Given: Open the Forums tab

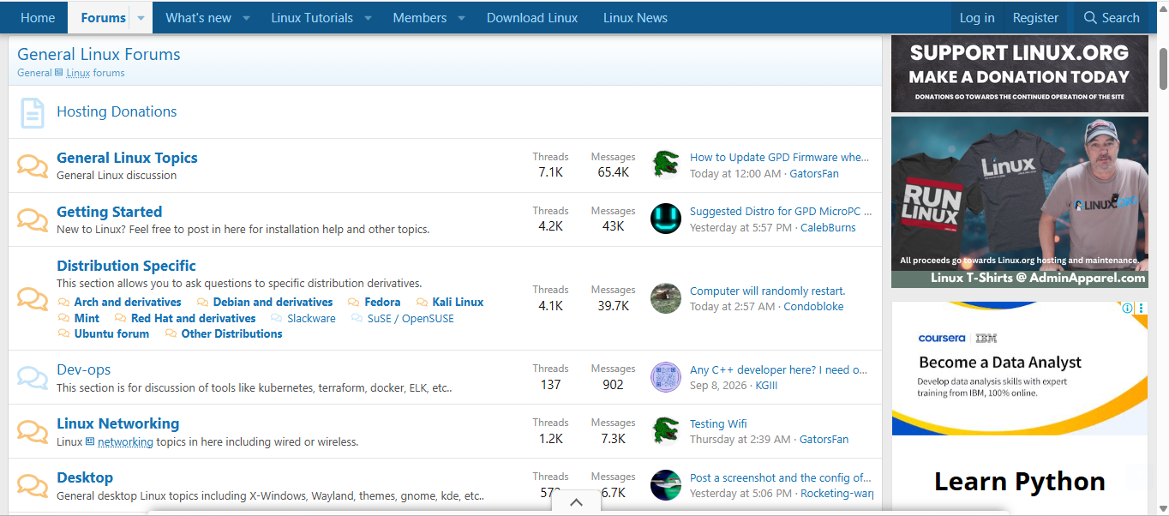Looking at the screenshot, I should click(104, 18).
